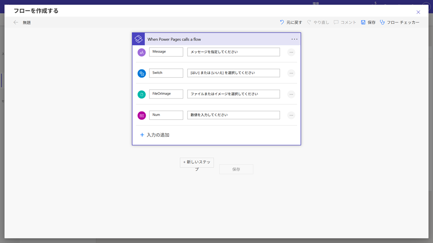This screenshot has height=243, width=433.
Task: Open options menu for Switch input
Action: click(291, 73)
